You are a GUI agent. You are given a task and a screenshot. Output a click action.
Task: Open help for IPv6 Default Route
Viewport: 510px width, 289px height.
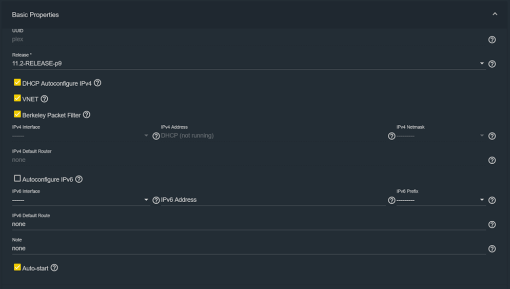pos(492,224)
